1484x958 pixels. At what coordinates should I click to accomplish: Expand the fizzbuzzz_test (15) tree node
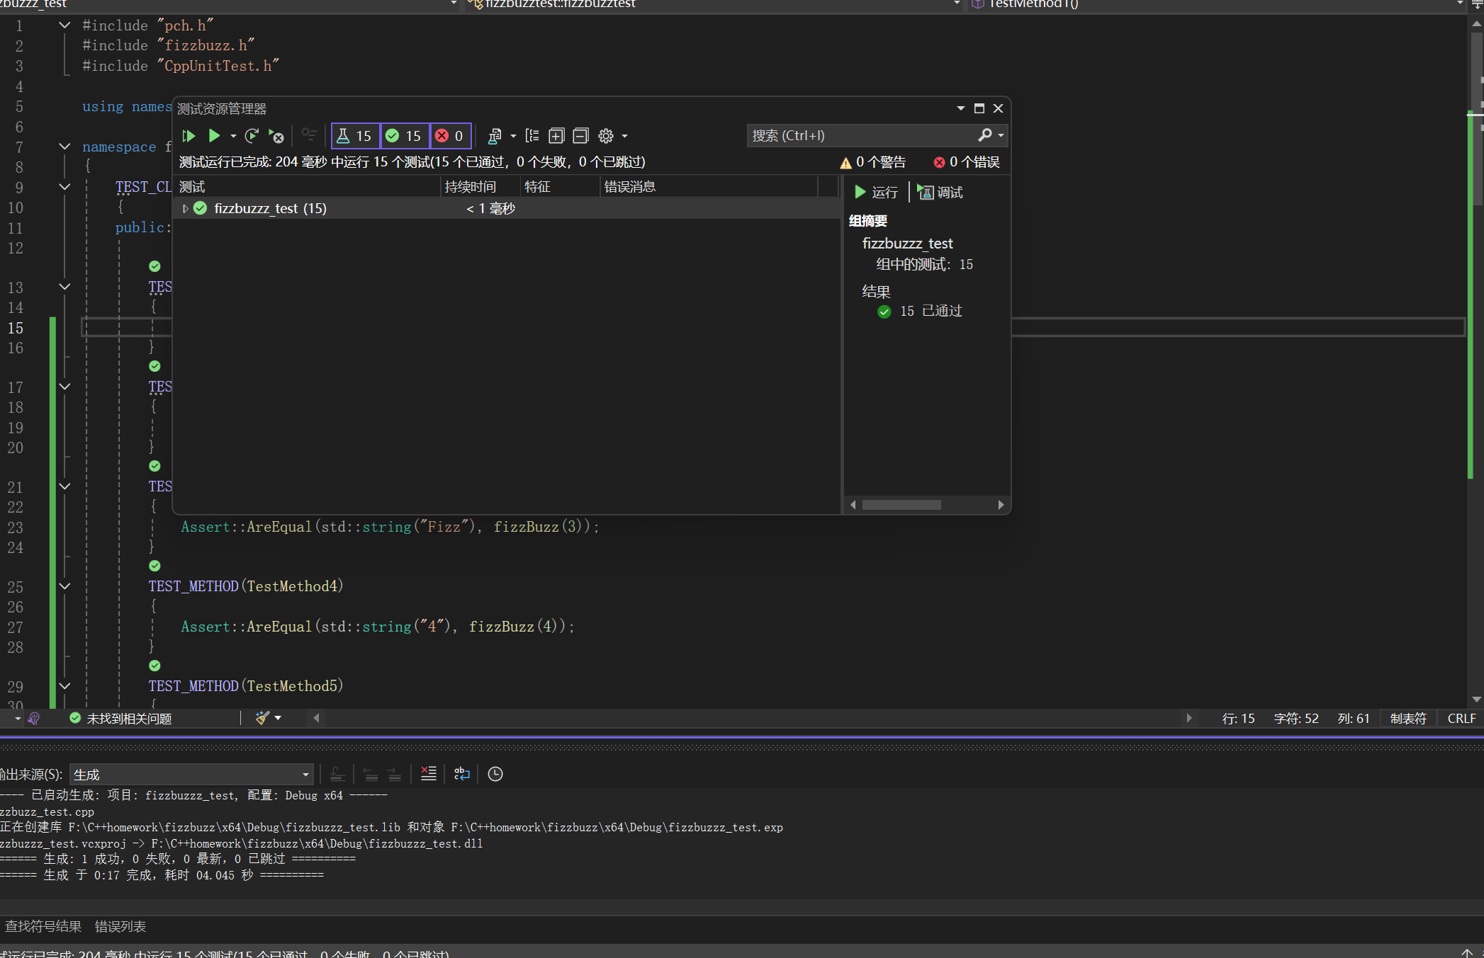click(185, 208)
